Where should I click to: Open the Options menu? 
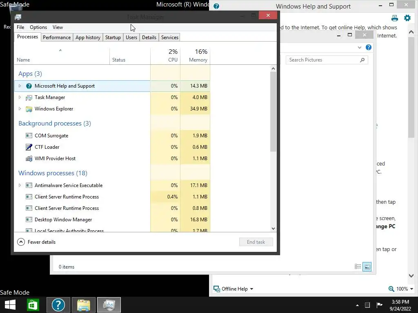(x=38, y=27)
